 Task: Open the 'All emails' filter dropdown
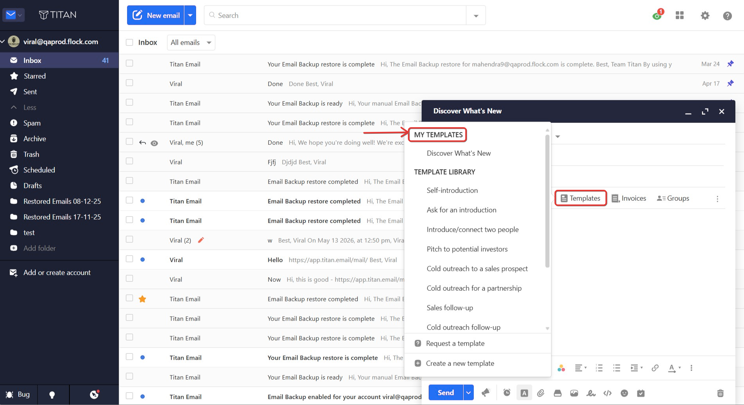191,42
